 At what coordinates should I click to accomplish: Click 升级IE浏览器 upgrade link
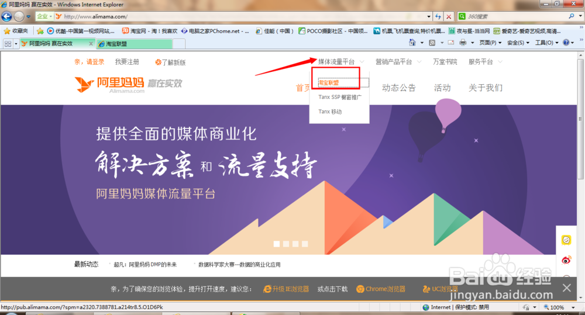[286, 289]
